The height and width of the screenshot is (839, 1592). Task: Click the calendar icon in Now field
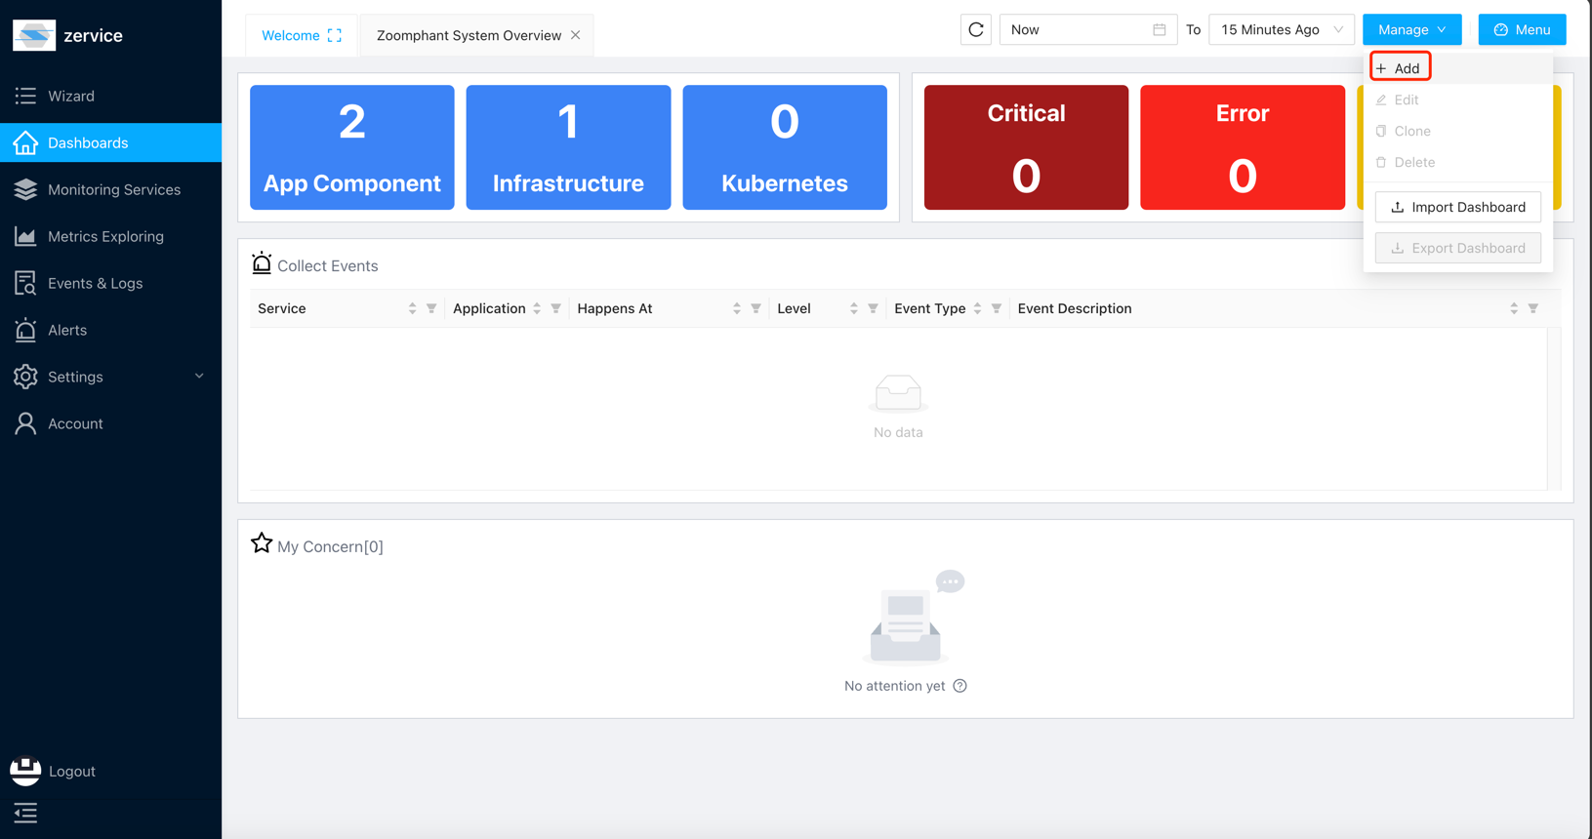coord(1159,30)
